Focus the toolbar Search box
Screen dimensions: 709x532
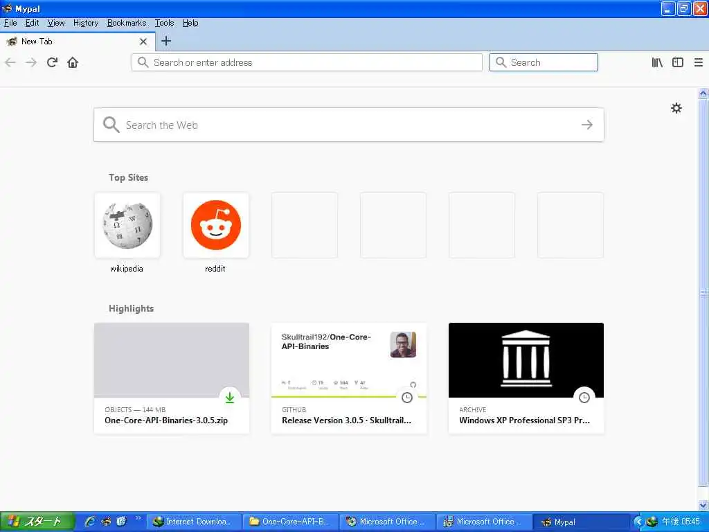coord(544,62)
